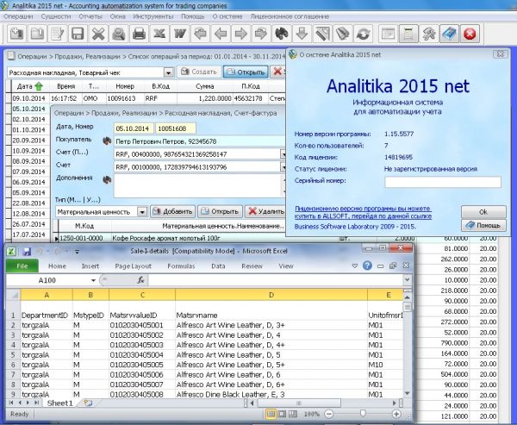Click the Excel zoom in plus button
This screenshot has width=517, height=425.
coord(396,414)
